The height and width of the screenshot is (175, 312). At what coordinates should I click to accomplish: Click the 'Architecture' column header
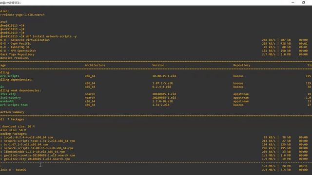(95, 65)
